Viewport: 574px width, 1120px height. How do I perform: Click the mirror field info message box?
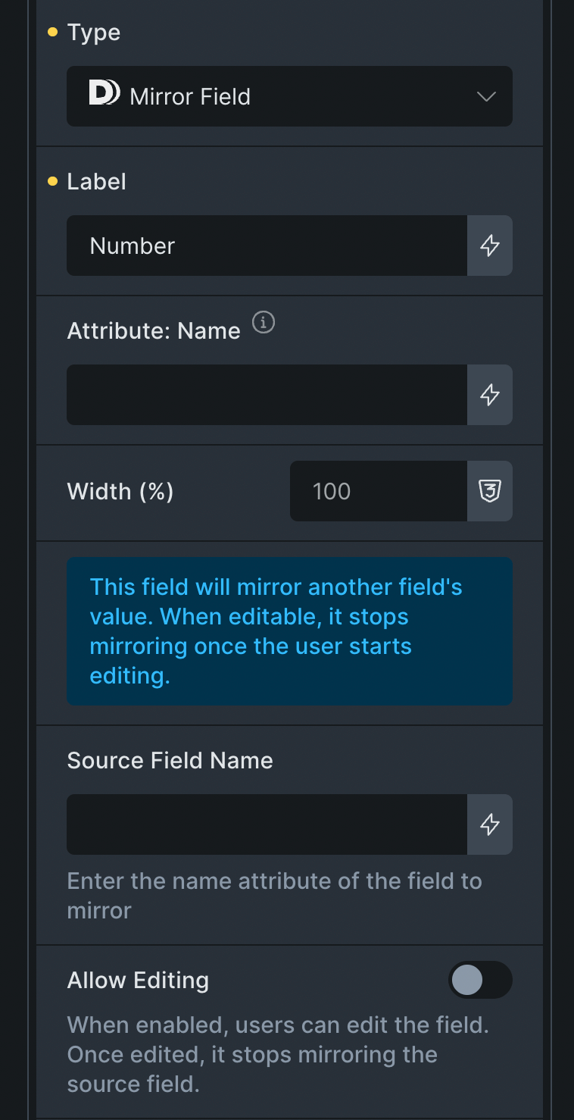pyautogui.click(x=289, y=630)
